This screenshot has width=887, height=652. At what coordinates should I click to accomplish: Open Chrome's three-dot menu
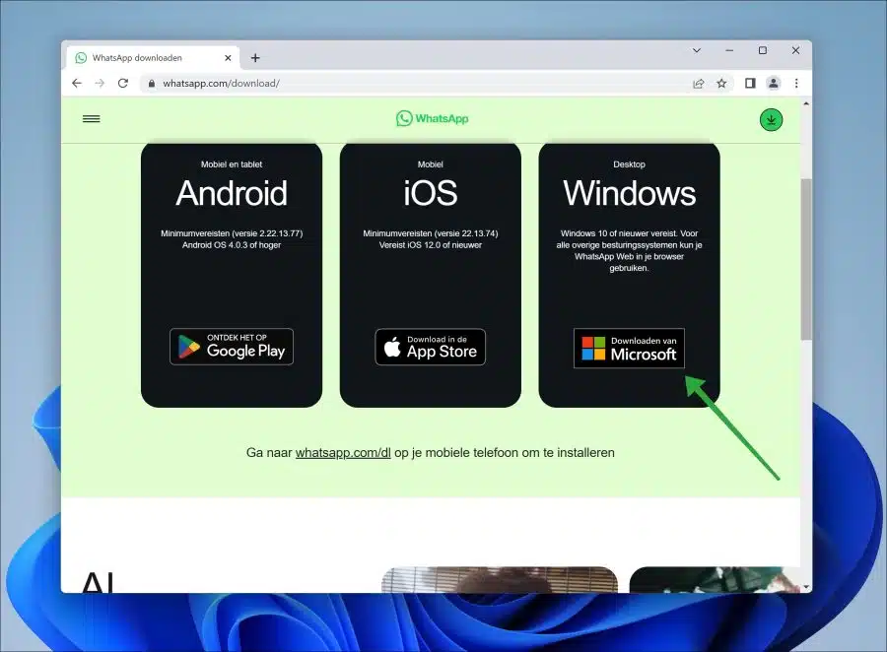pos(796,83)
